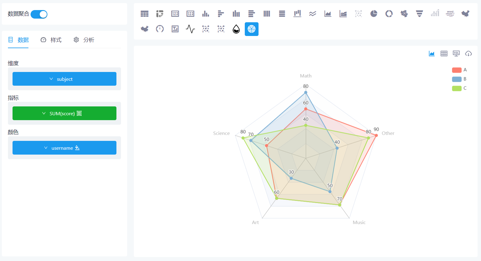Toggle series C green legend swatch
This screenshot has width=481, height=261.
(x=457, y=88)
